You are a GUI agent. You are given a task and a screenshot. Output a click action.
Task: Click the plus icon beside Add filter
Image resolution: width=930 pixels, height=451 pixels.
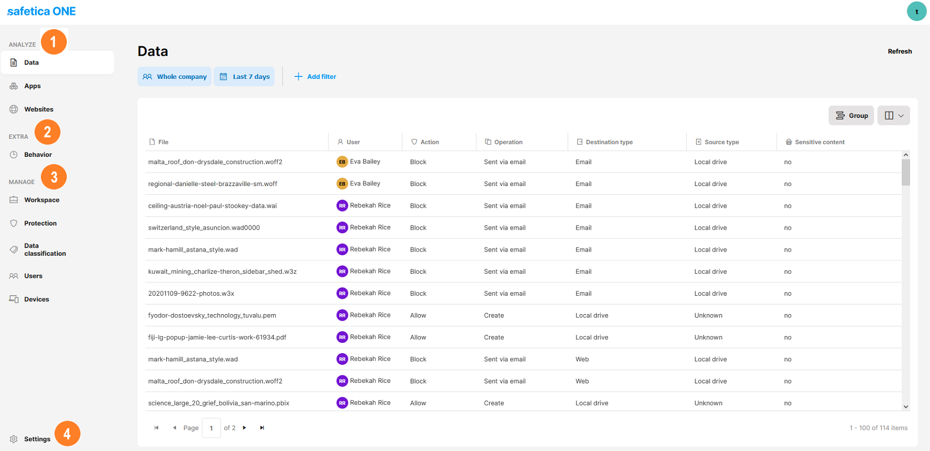(x=298, y=76)
